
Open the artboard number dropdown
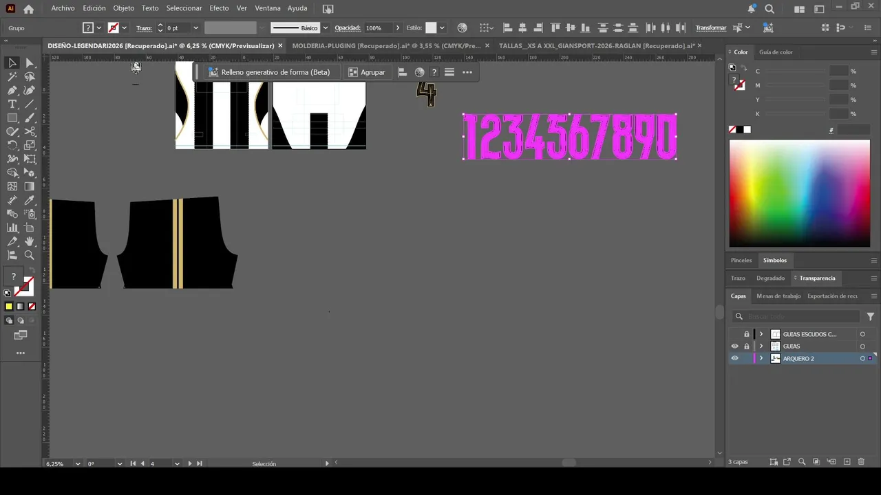pos(177,464)
